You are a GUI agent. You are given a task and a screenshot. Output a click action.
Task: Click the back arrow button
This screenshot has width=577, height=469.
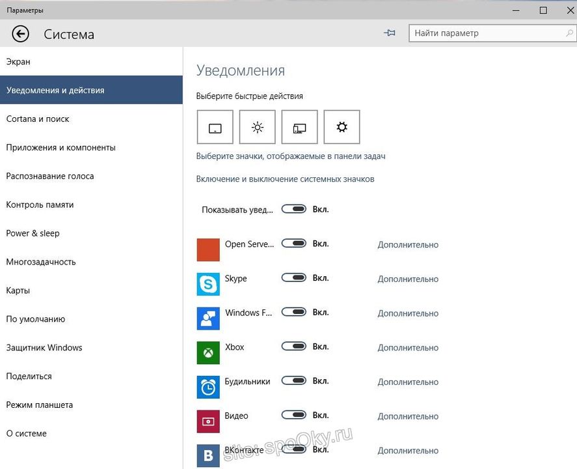click(20, 33)
